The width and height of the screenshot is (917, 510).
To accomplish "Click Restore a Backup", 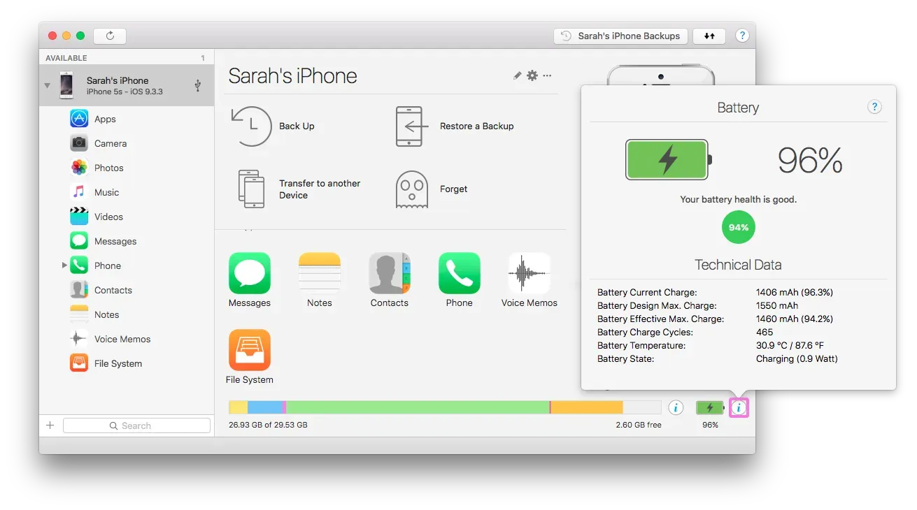I will [x=476, y=126].
